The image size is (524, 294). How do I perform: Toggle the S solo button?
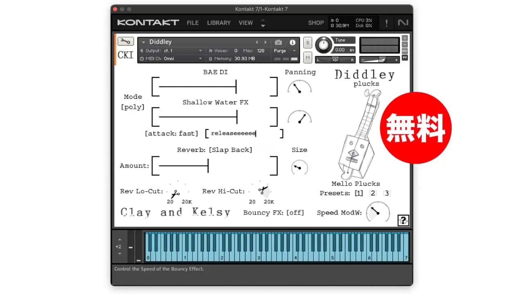[307, 42]
